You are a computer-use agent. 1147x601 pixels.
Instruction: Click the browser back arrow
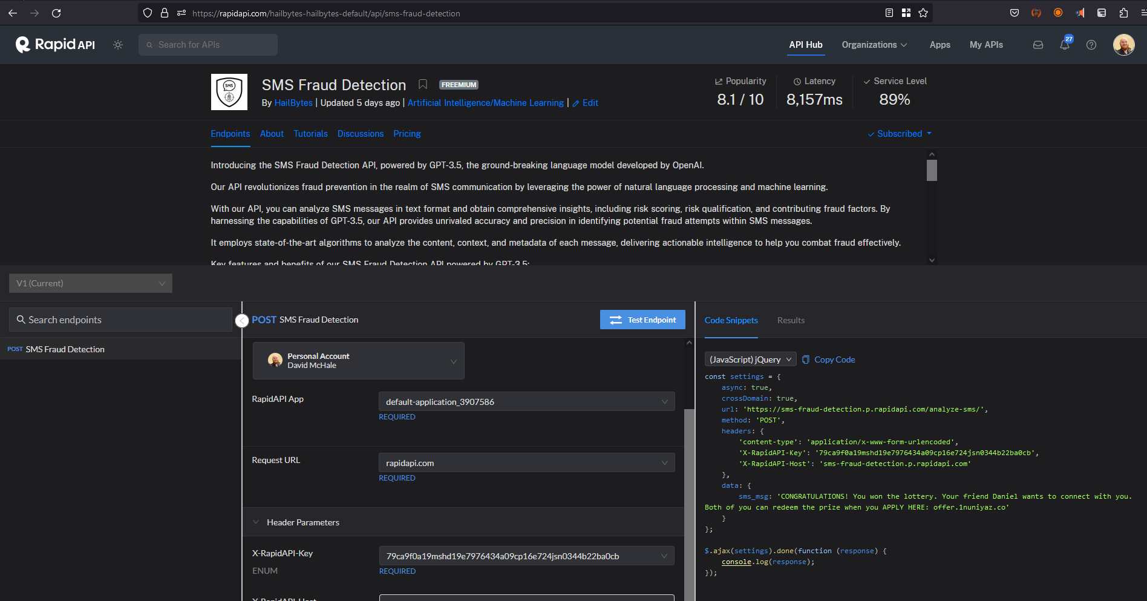(13, 13)
